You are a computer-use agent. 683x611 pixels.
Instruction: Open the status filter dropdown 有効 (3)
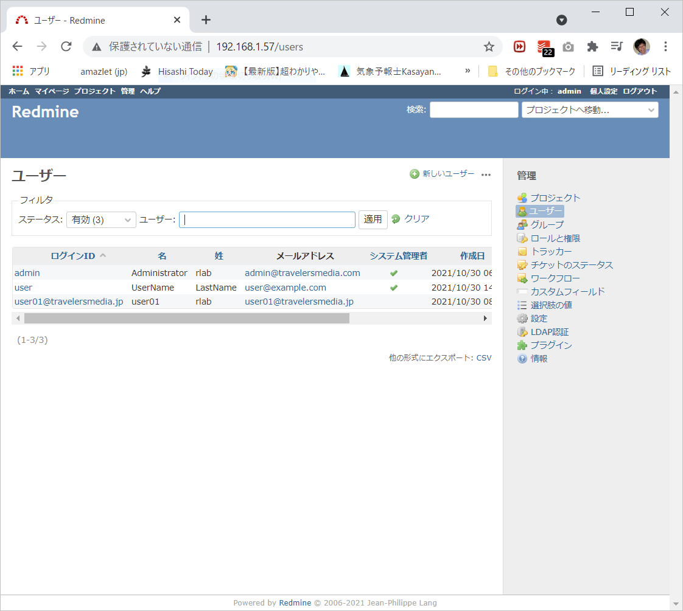101,219
